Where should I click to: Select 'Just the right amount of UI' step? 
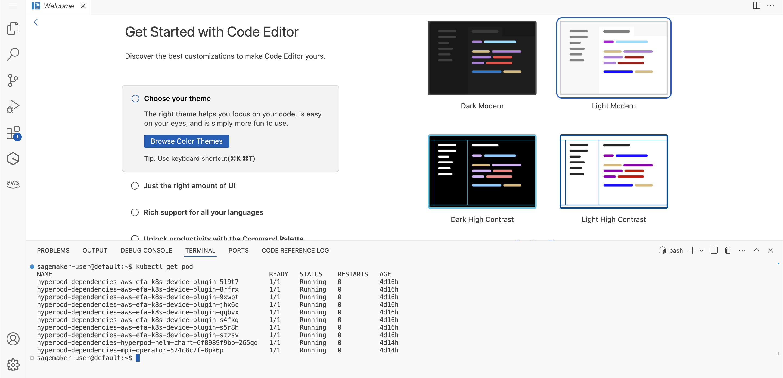point(189,185)
